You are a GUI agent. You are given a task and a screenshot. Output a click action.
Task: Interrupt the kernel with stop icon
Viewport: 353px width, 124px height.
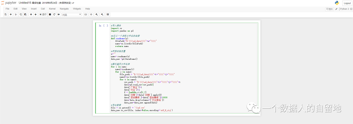50,14
